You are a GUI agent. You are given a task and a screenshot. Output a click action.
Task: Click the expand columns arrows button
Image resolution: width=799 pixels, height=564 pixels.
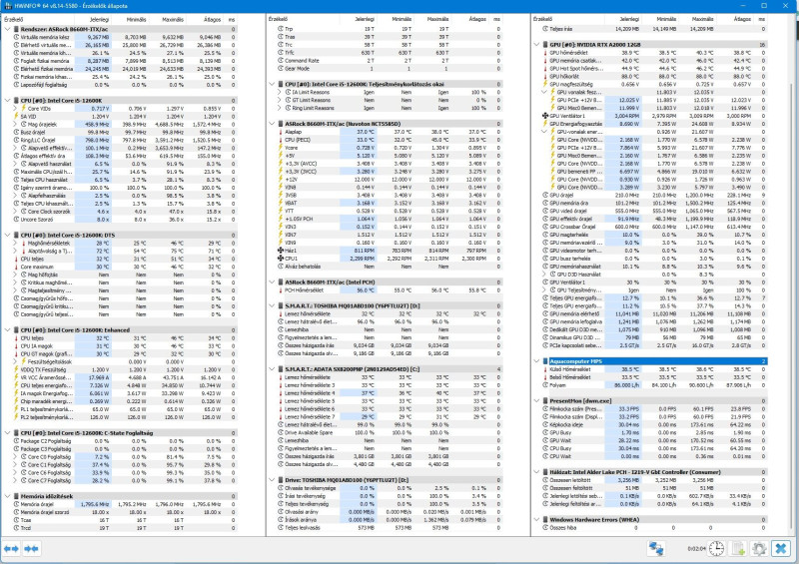pyautogui.click(x=11, y=549)
